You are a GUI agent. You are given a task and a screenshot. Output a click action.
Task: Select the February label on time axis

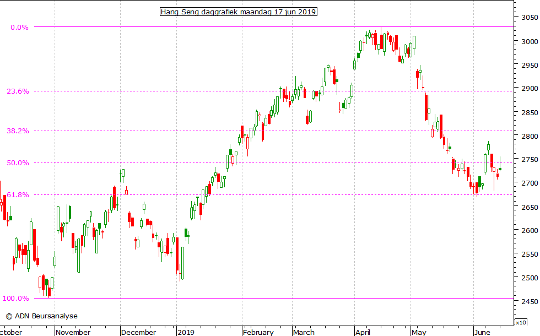(x=258, y=332)
